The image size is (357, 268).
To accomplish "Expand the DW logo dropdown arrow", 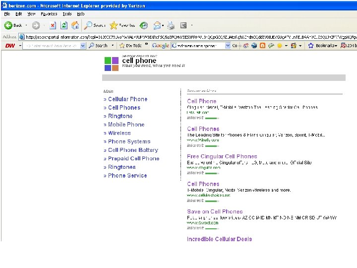I will pyautogui.click(x=20, y=46).
